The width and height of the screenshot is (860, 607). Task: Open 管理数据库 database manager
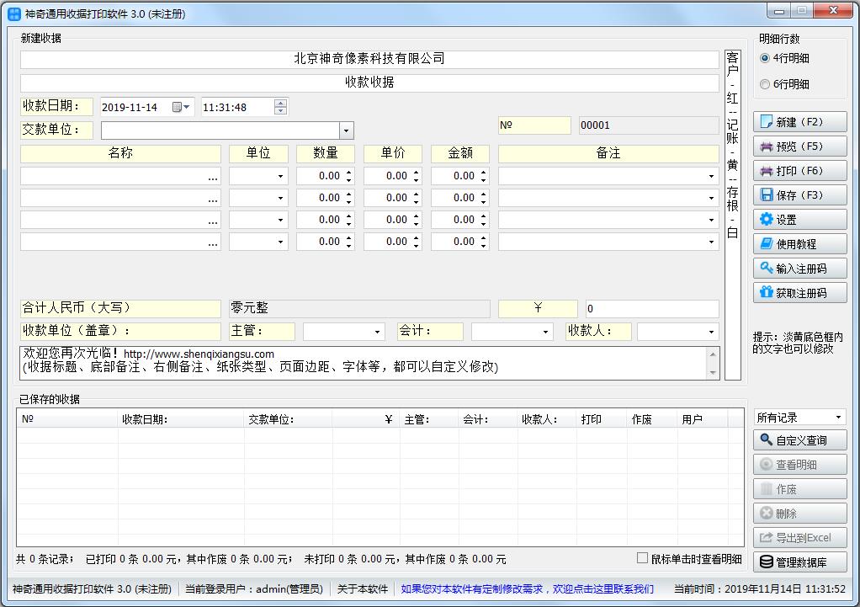click(x=799, y=562)
